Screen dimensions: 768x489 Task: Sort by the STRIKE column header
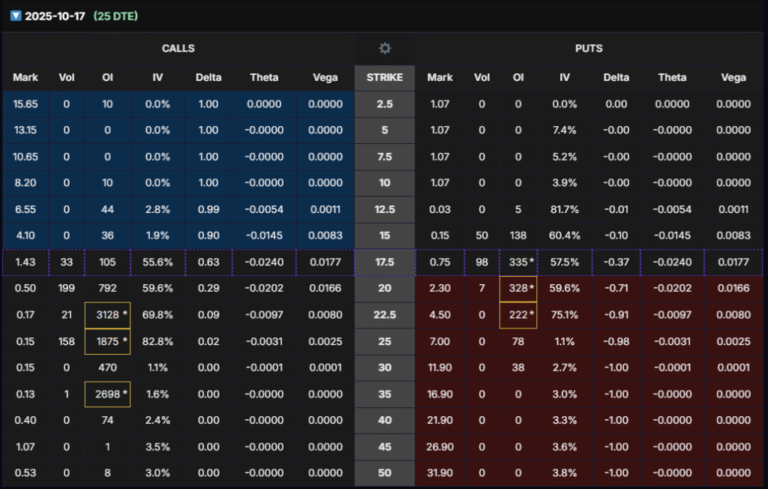tap(385, 77)
